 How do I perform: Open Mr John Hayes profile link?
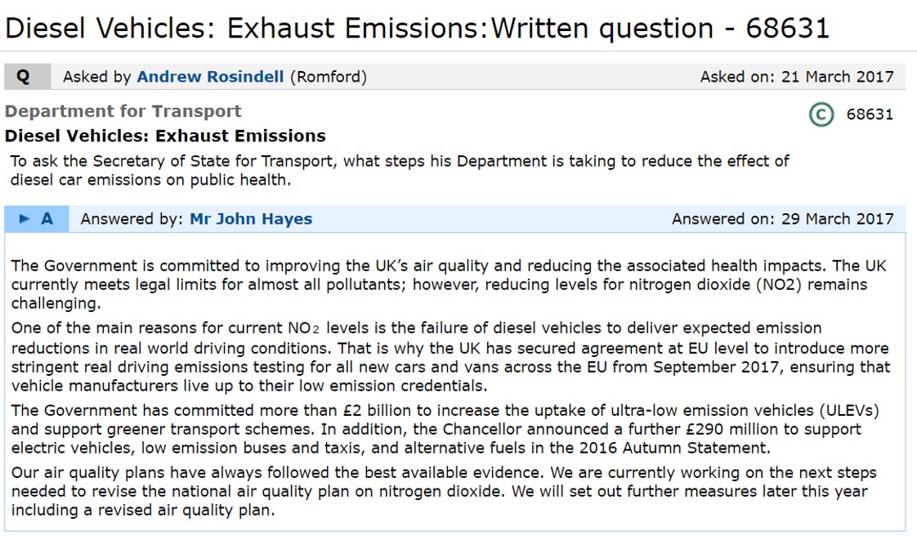[251, 219]
